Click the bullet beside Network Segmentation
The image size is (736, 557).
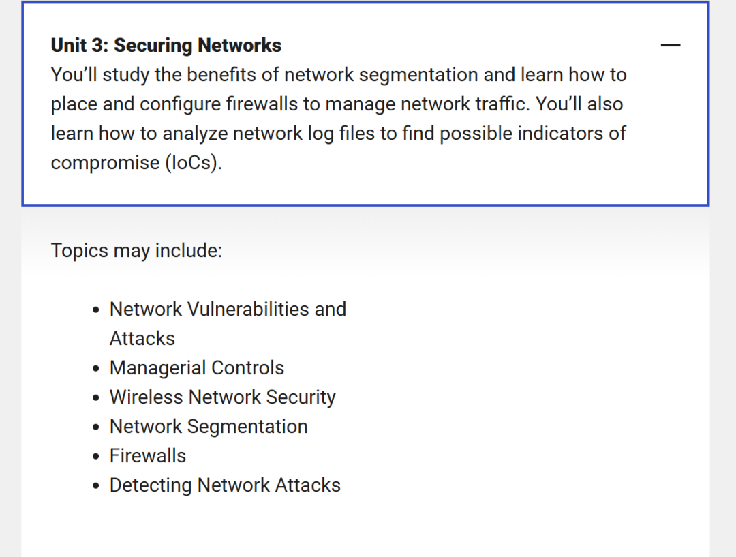click(96, 427)
